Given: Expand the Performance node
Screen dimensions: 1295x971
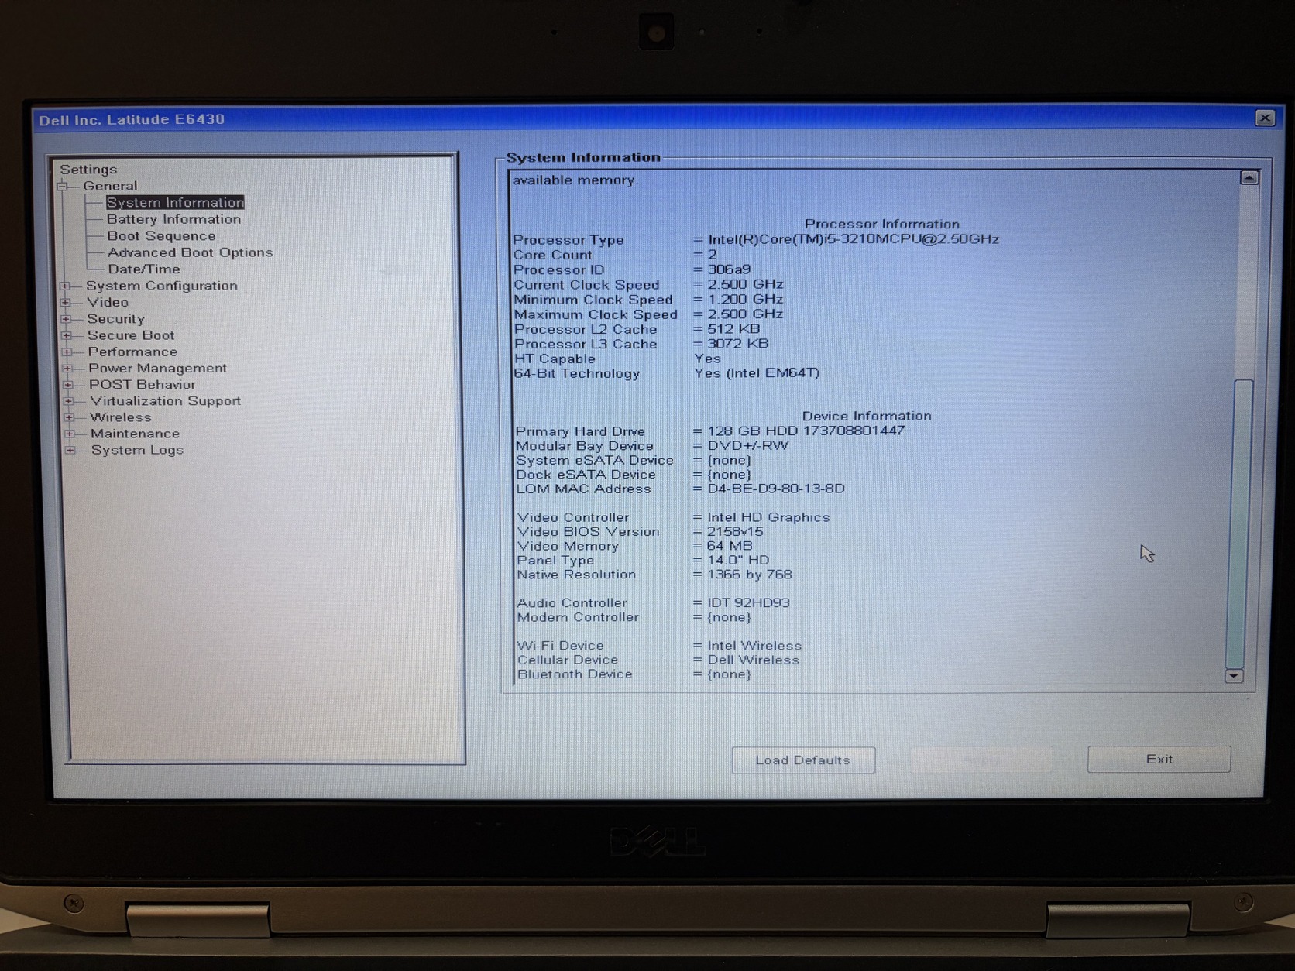Looking at the screenshot, I should [x=67, y=352].
